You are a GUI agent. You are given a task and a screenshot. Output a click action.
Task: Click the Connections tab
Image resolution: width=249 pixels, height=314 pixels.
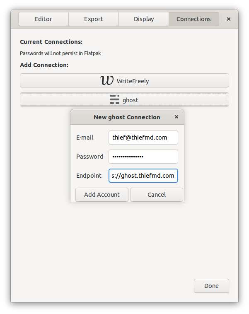point(194,19)
